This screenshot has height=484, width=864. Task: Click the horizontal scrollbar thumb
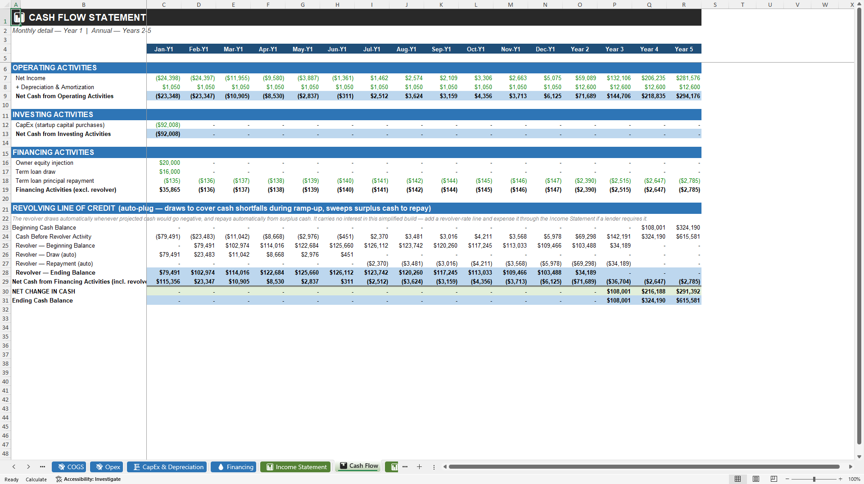click(644, 467)
